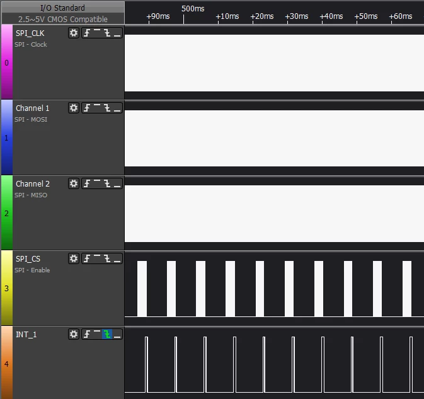Open Channel 1 settings gear
The image size is (424, 399).
74,108
